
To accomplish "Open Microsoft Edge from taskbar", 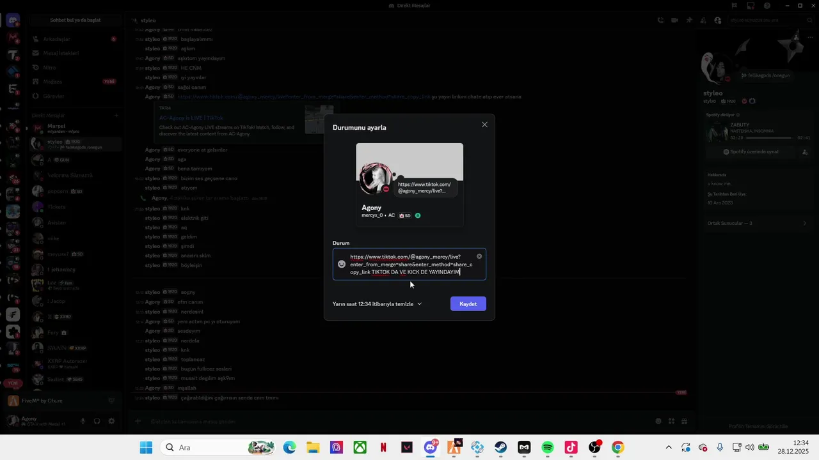I will pyautogui.click(x=289, y=447).
